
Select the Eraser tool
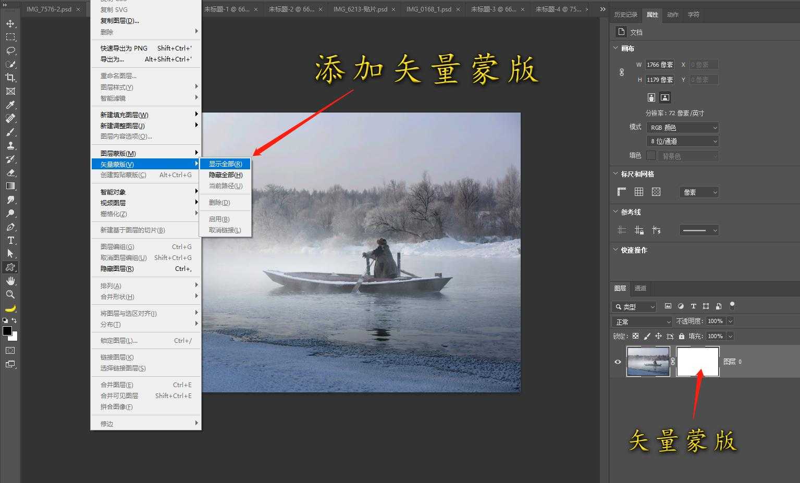point(10,172)
